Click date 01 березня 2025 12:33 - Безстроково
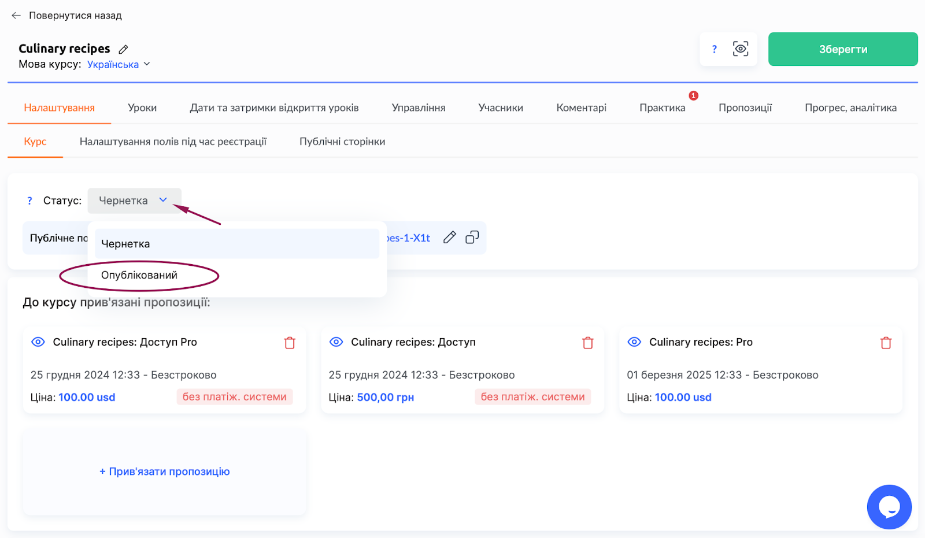The width and height of the screenshot is (925, 538). coord(723,375)
